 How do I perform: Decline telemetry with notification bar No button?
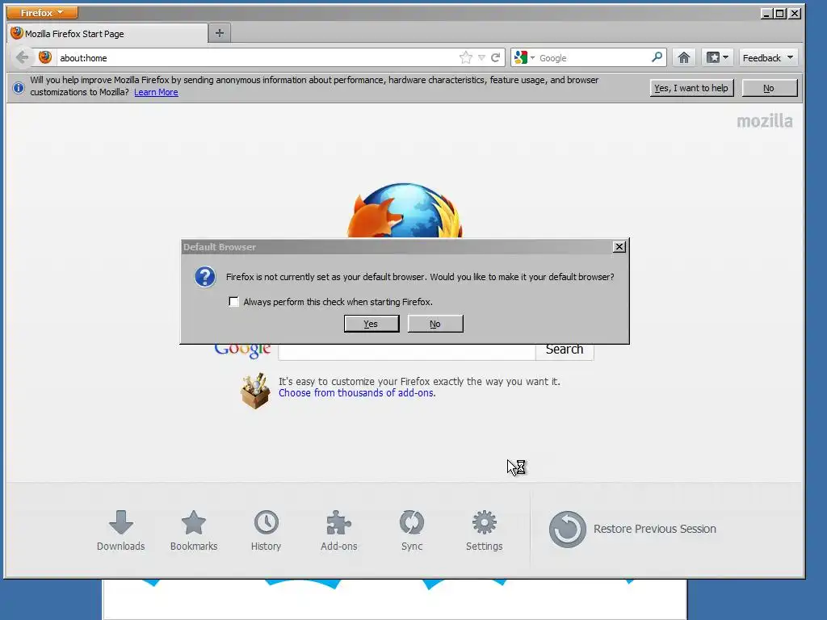(769, 88)
